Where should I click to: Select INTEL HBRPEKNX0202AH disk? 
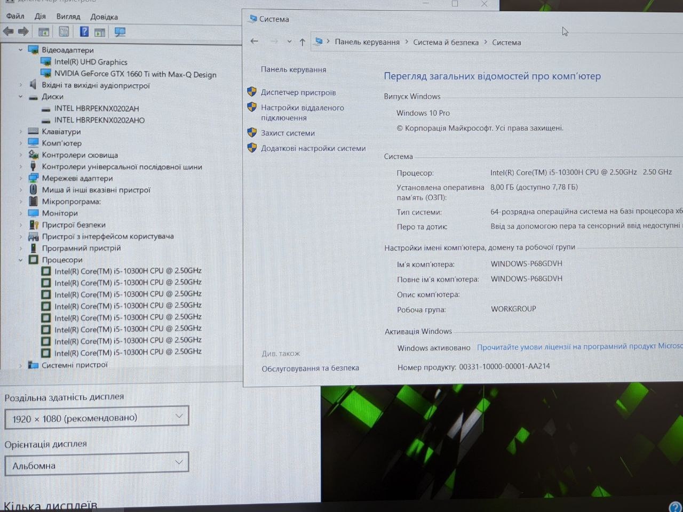pyautogui.click(x=97, y=108)
